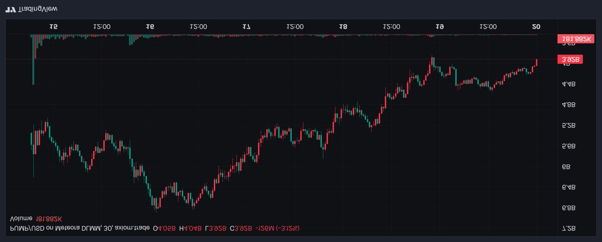Click the -126M (-3.12%) change value

point(277,228)
